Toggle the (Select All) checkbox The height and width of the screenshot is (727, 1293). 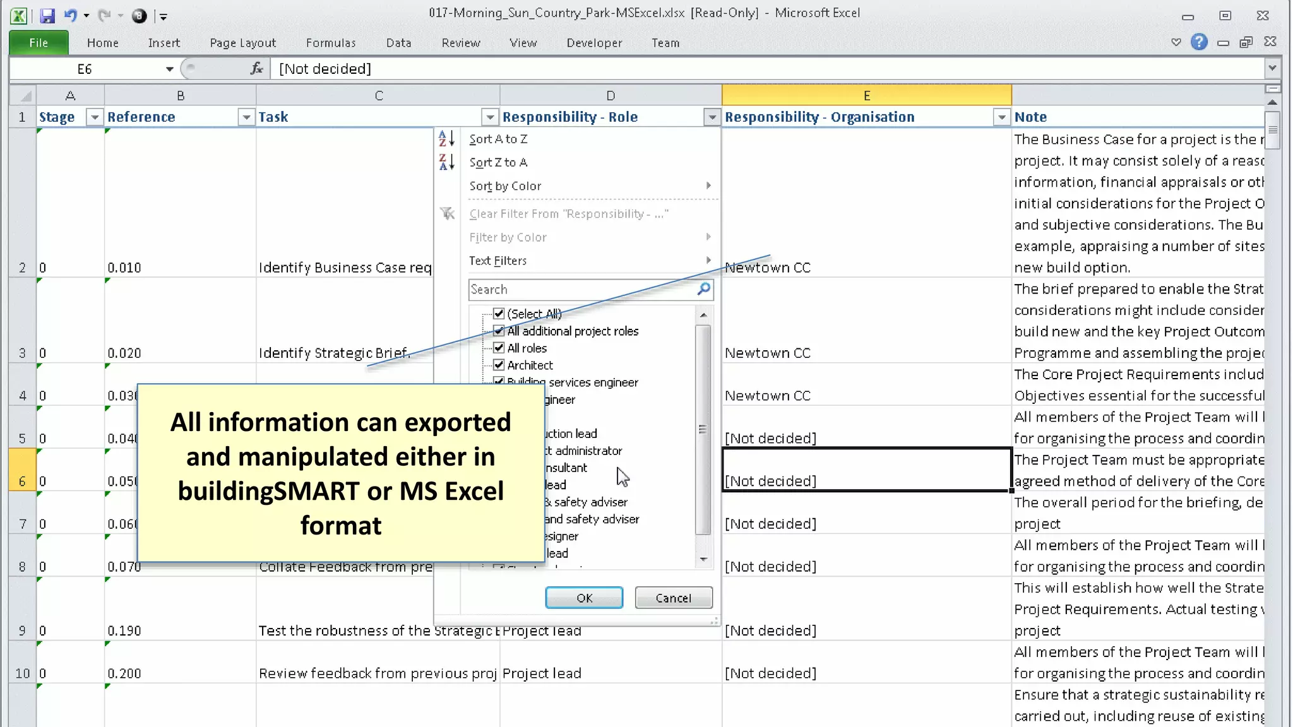499,314
